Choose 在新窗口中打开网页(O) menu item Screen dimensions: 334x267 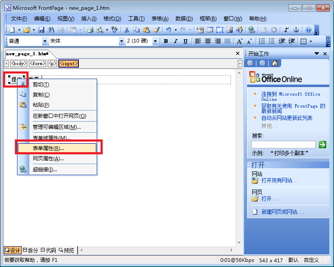tap(57, 116)
